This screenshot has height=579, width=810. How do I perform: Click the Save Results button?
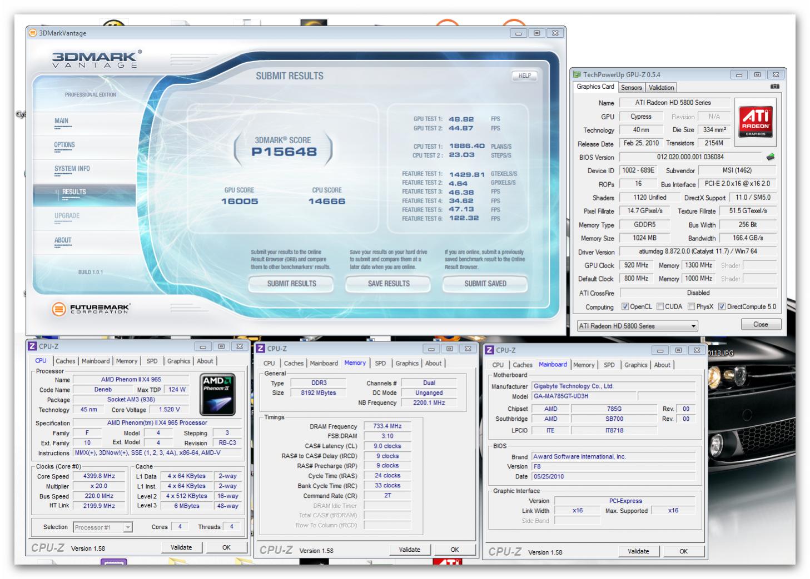coord(389,284)
